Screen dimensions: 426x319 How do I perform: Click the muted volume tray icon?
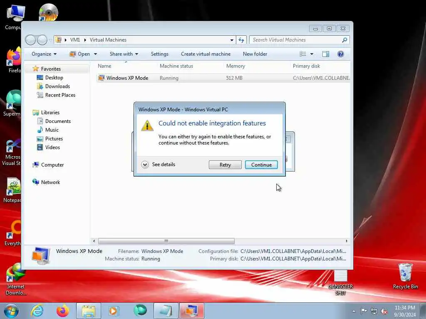pyautogui.click(x=384, y=312)
